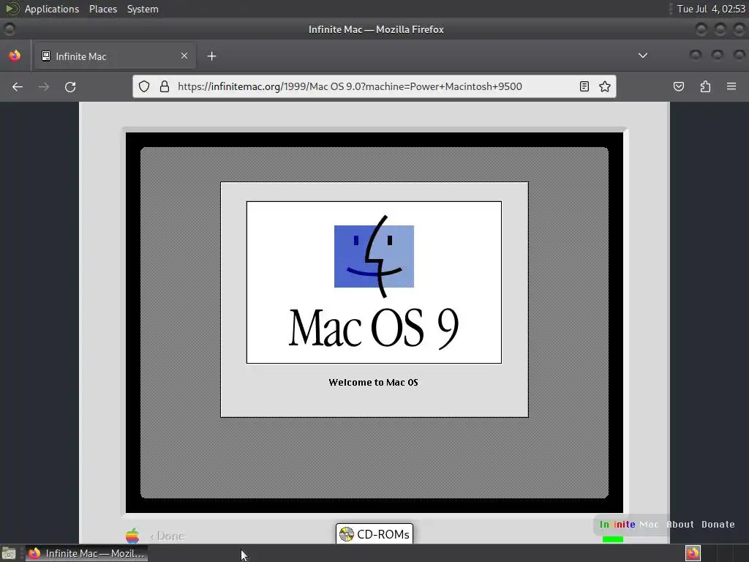Close the Infinite Mac tab
The height and width of the screenshot is (562, 749).
pyautogui.click(x=184, y=56)
